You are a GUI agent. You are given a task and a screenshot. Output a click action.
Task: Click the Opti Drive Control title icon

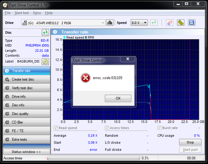(x=5, y=5)
